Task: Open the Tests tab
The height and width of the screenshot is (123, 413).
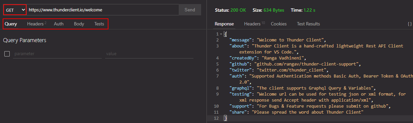Action: tap(99, 24)
